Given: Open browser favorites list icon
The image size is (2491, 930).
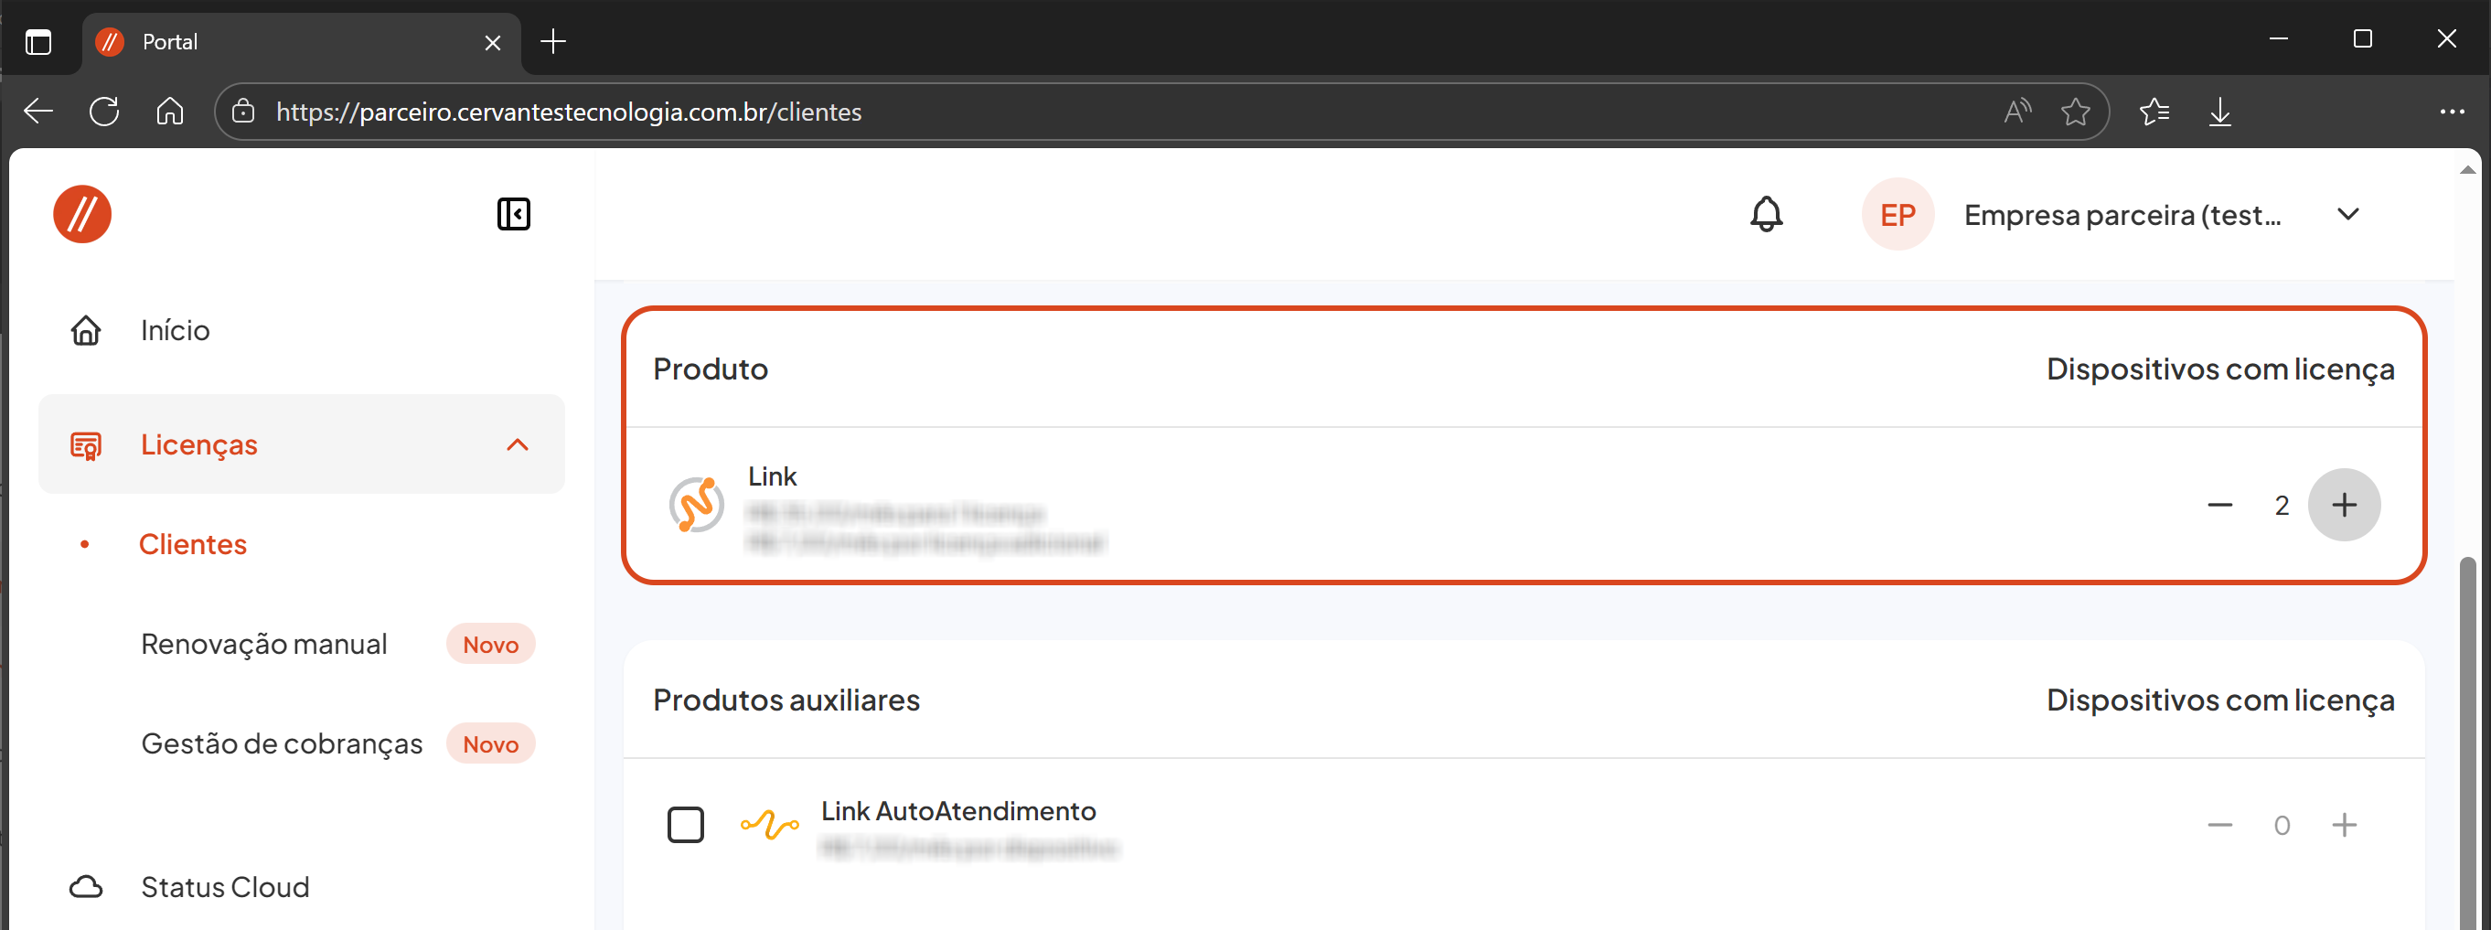Looking at the screenshot, I should (2154, 112).
